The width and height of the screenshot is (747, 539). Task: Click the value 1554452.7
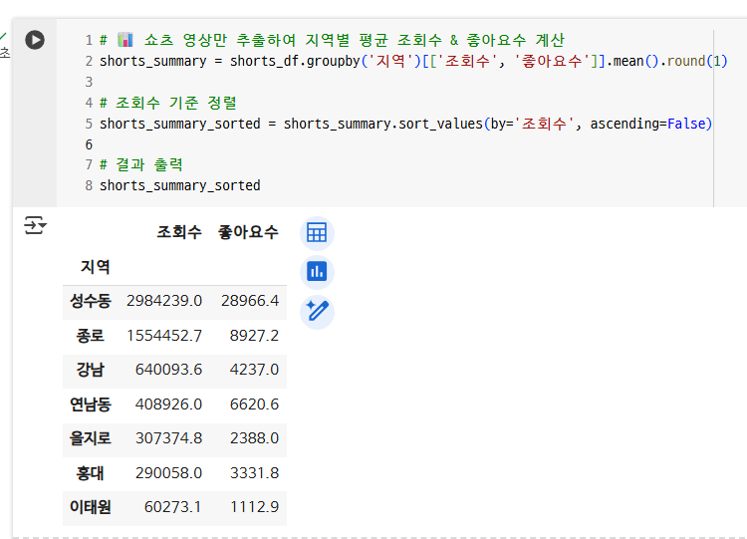click(164, 336)
